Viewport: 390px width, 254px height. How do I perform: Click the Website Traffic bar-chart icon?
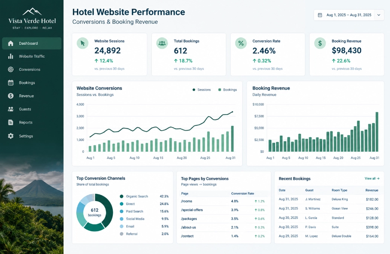tap(10, 56)
